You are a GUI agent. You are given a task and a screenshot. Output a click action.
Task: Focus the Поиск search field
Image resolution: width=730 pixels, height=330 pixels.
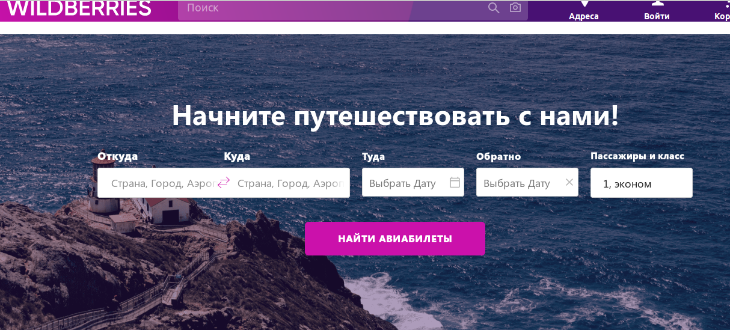click(x=331, y=8)
